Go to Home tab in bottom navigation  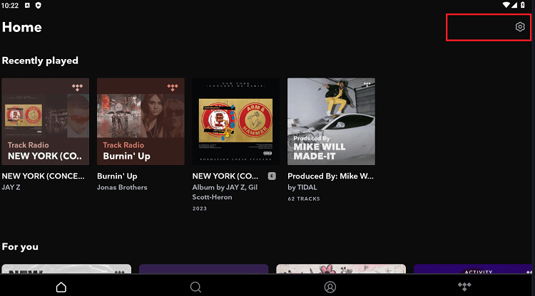[x=61, y=287]
